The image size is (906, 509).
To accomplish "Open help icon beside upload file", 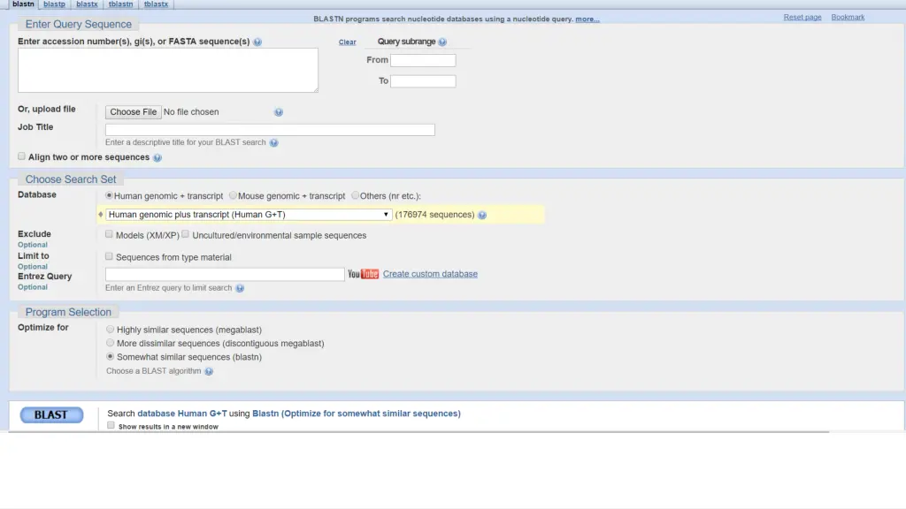I will (279, 112).
